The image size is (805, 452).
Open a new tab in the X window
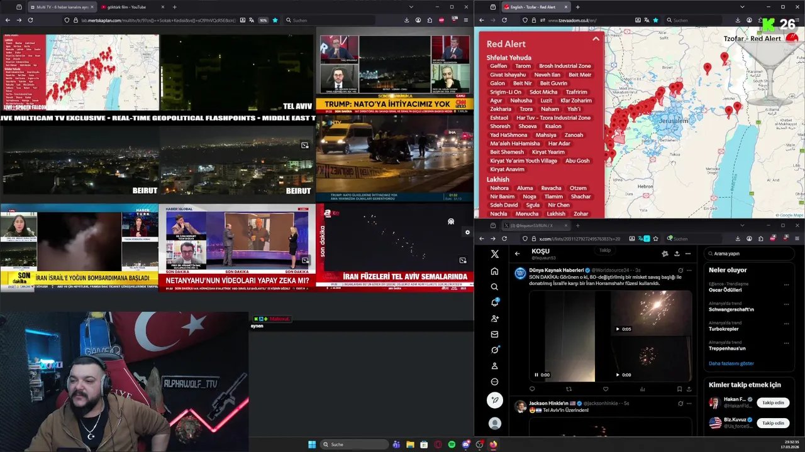tap(578, 225)
